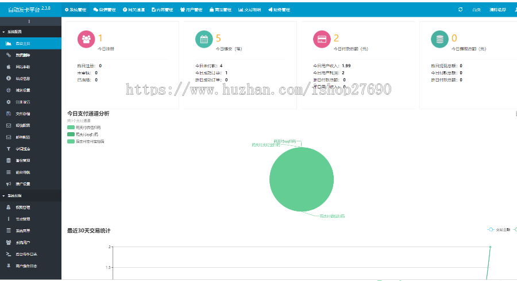Click the 最近30天交易统计 heading

pos(88,230)
